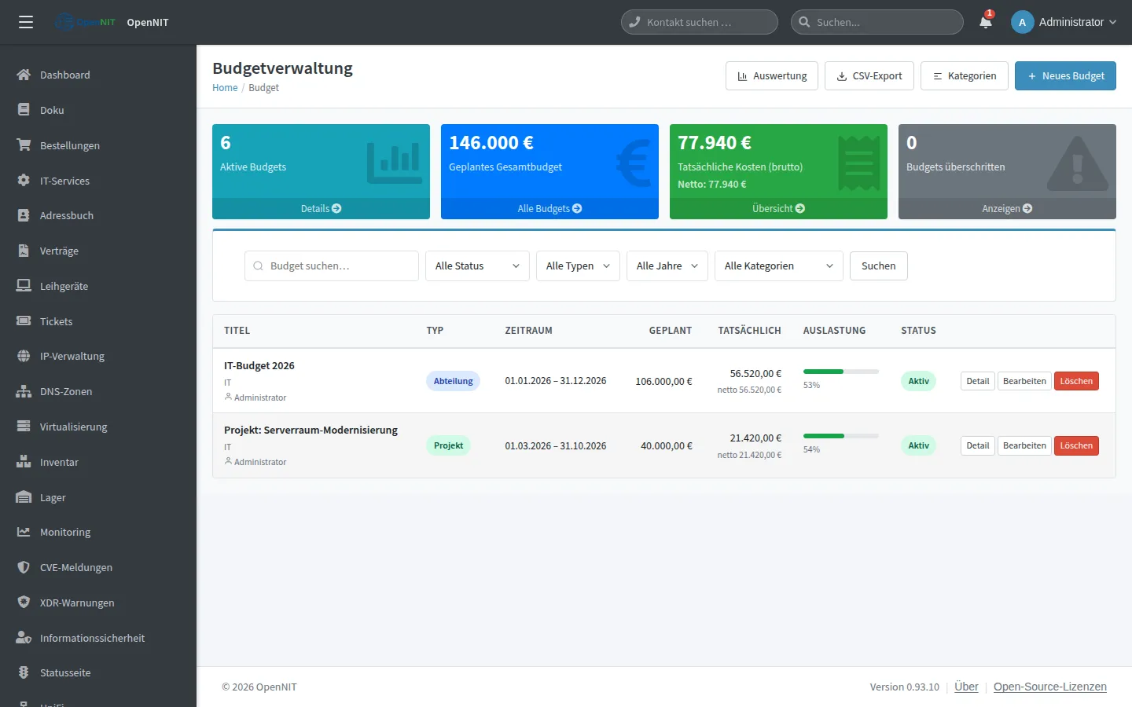This screenshot has width=1132, height=707.
Task: Click Bearbeiten for IT-Budget 2026
Action: pyautogui.click(x=1024, y=381)
